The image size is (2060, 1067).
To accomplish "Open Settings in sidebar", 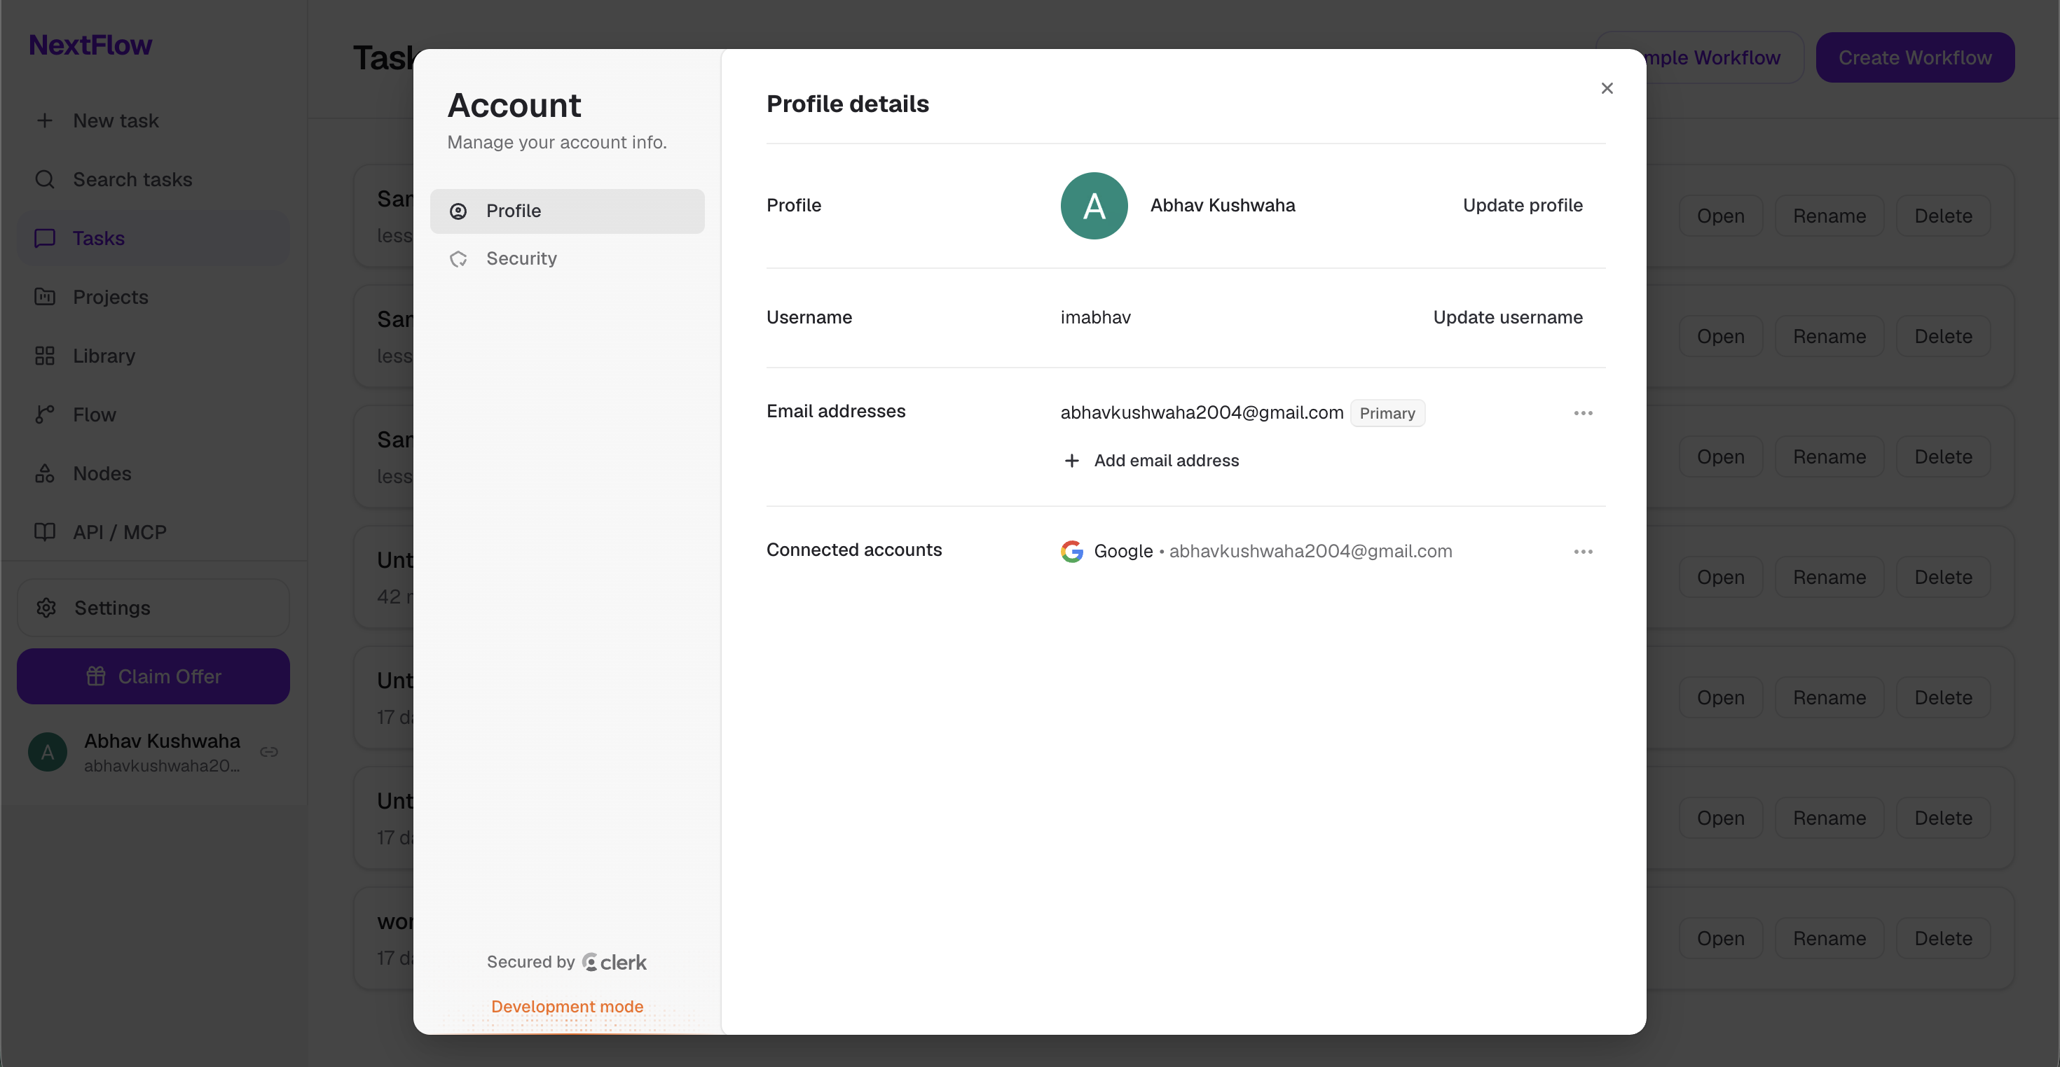I will [x=153, y=608].
